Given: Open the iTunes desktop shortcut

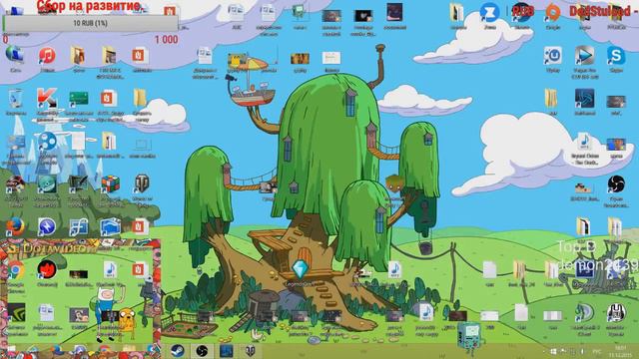Looking at the screenshot, I should (47, 56).
